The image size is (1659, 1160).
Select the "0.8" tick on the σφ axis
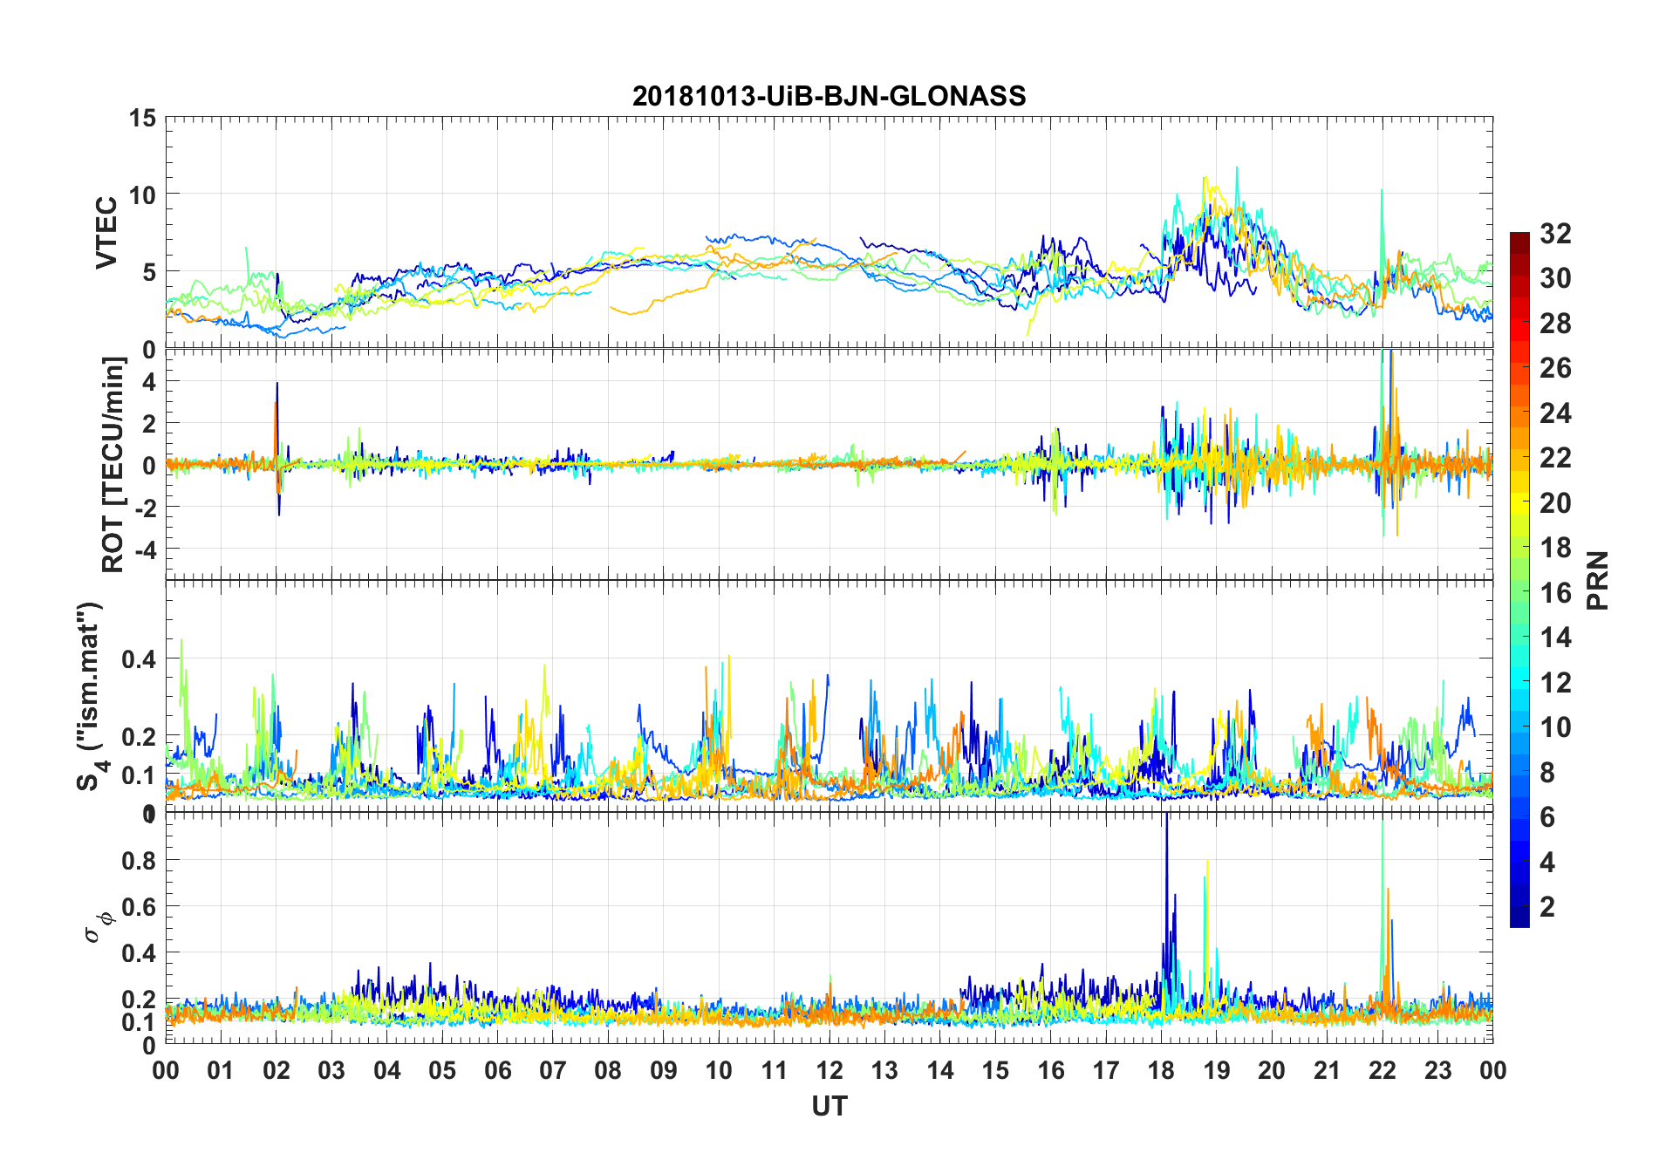(x=140, y=860)
